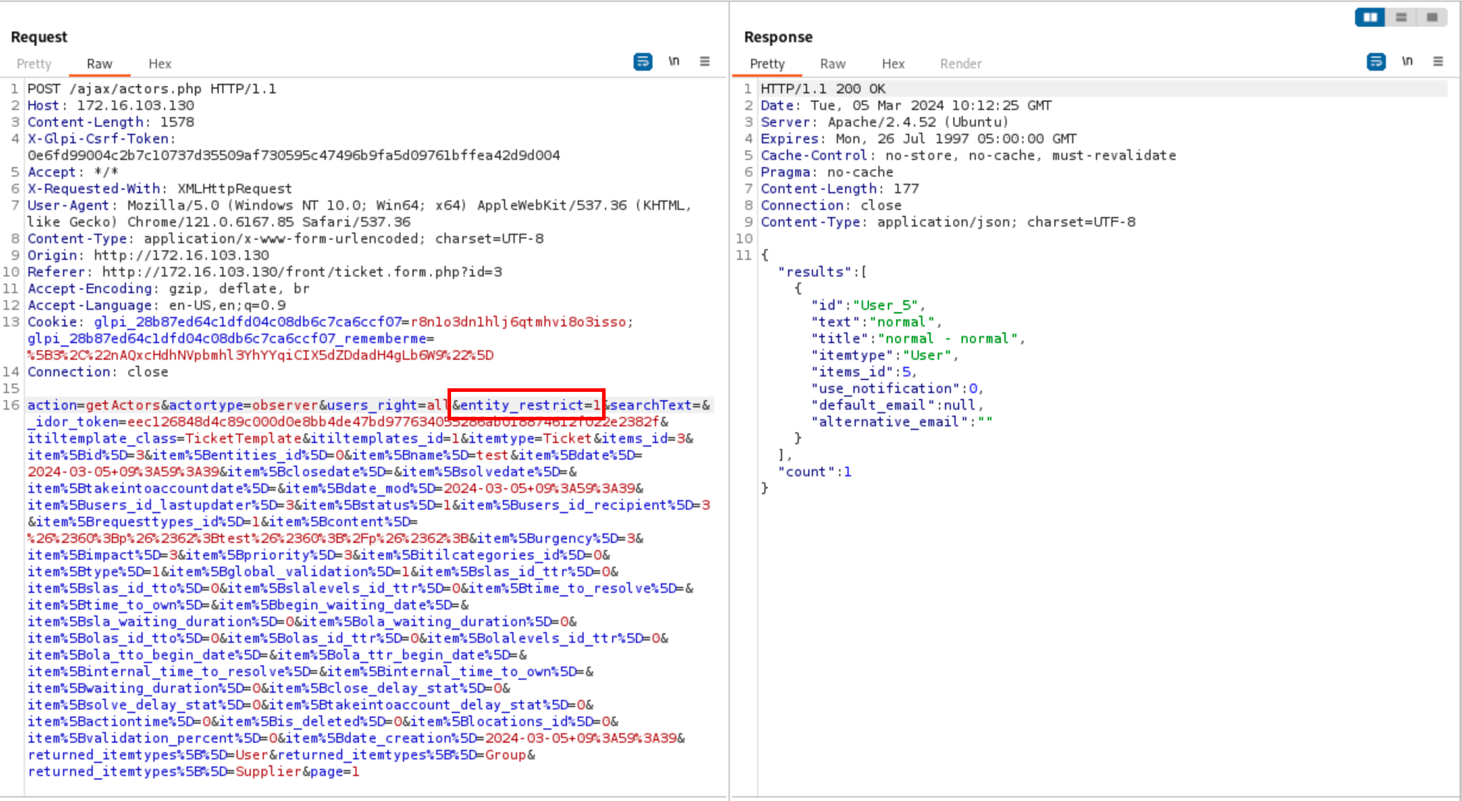Click the itiltemplate_class=TicketTemplate parameter
1462x801 pixels.
coord(165,438)
